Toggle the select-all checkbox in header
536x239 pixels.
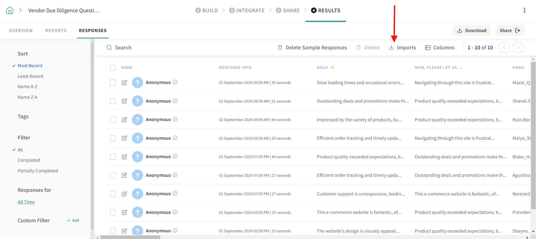[x=113, y=67]
